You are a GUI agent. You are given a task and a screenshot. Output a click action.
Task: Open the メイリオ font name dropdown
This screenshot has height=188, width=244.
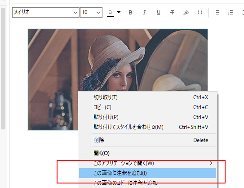click(46, 12)
